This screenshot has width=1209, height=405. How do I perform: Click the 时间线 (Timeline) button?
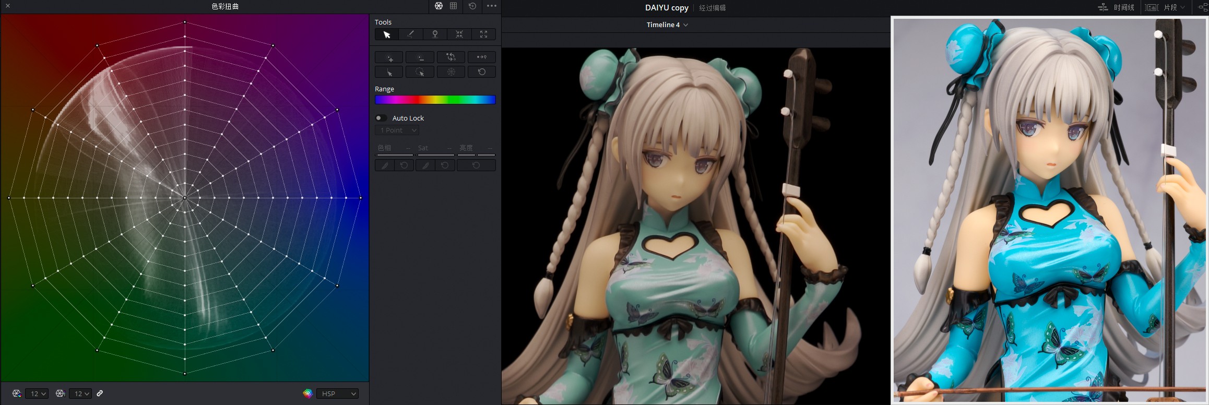[x=1116, y=7]
